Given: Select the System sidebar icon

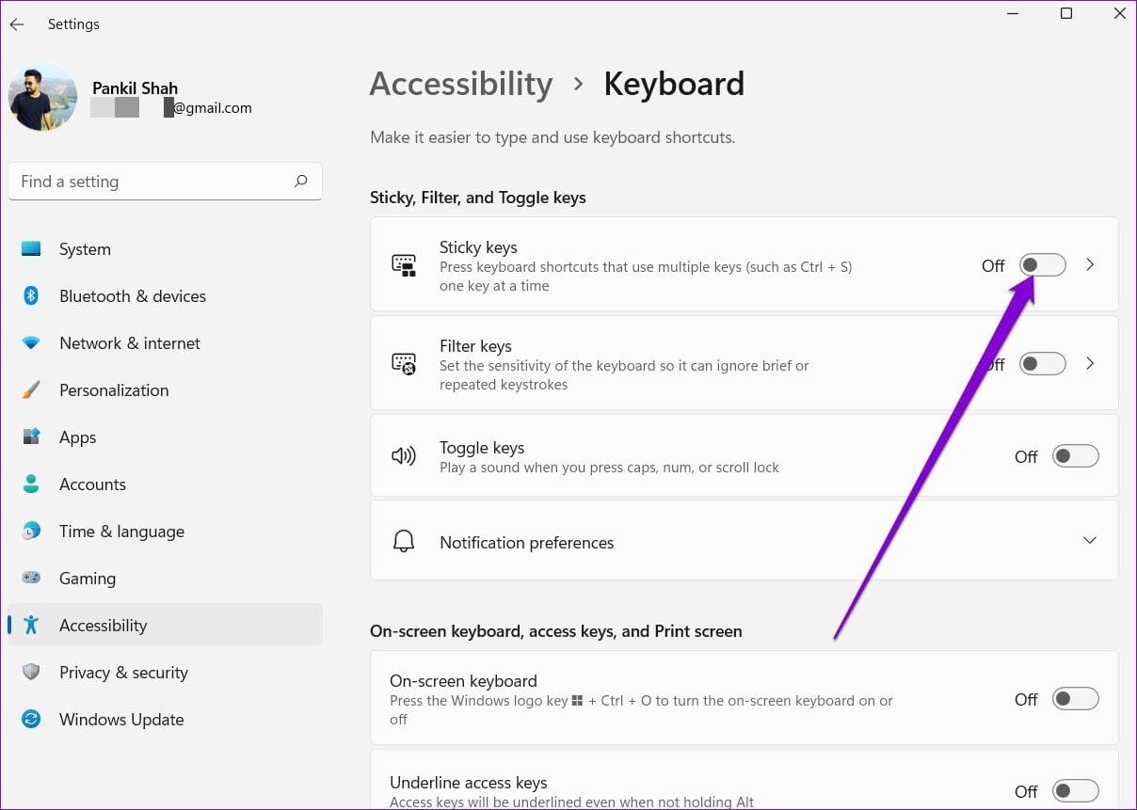Looking at the screenshot, I should pyautogui.click(x=31, y=248).
